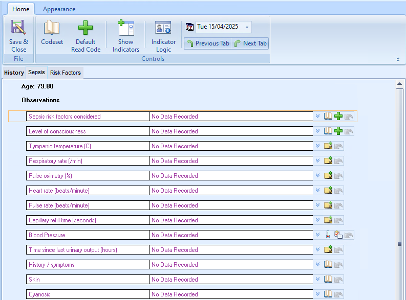Viewport: 406px width, 300px height.
Task: Click add-value folder icon for Tympanic temperature
Action: click(x=328, y=146)
